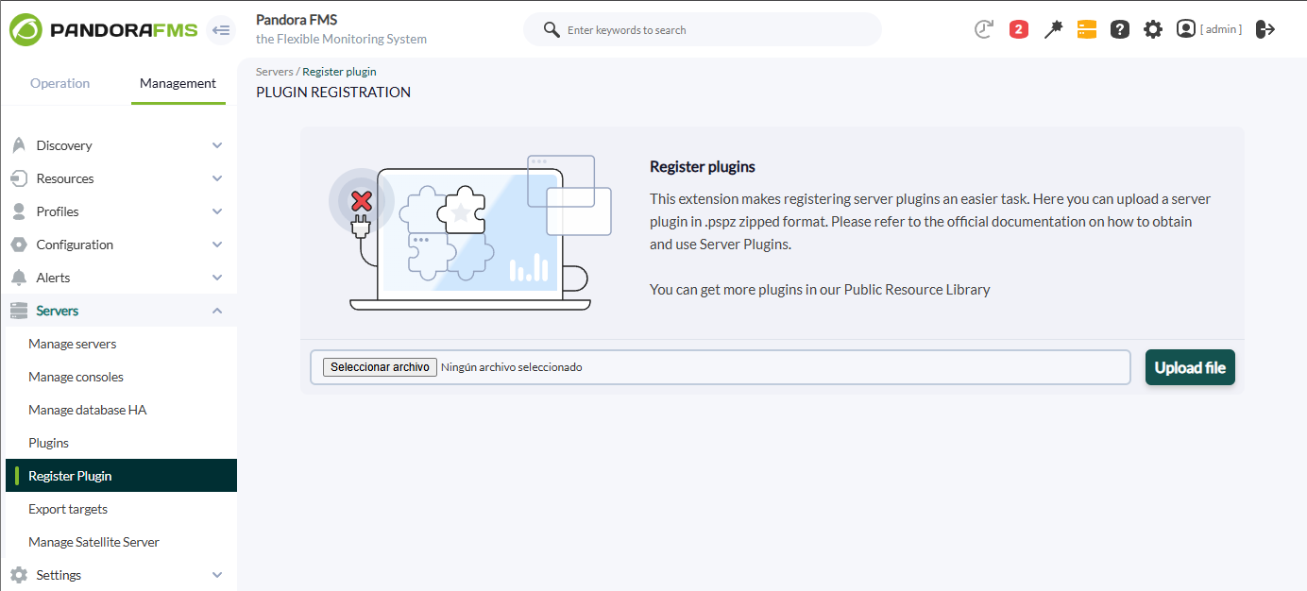Collapse the Servers section chevron
The width and height of the screenshot is (1307, 591).
(217, 311)
